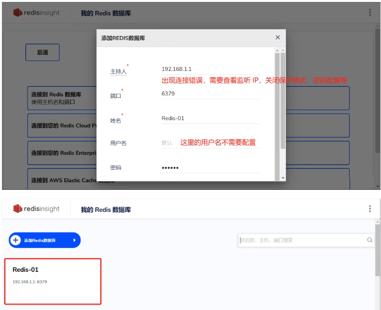This screenshot has height=310, width=381.
Task: Expand the arrow on 添加Redis数据库 button
Action: 74,240
